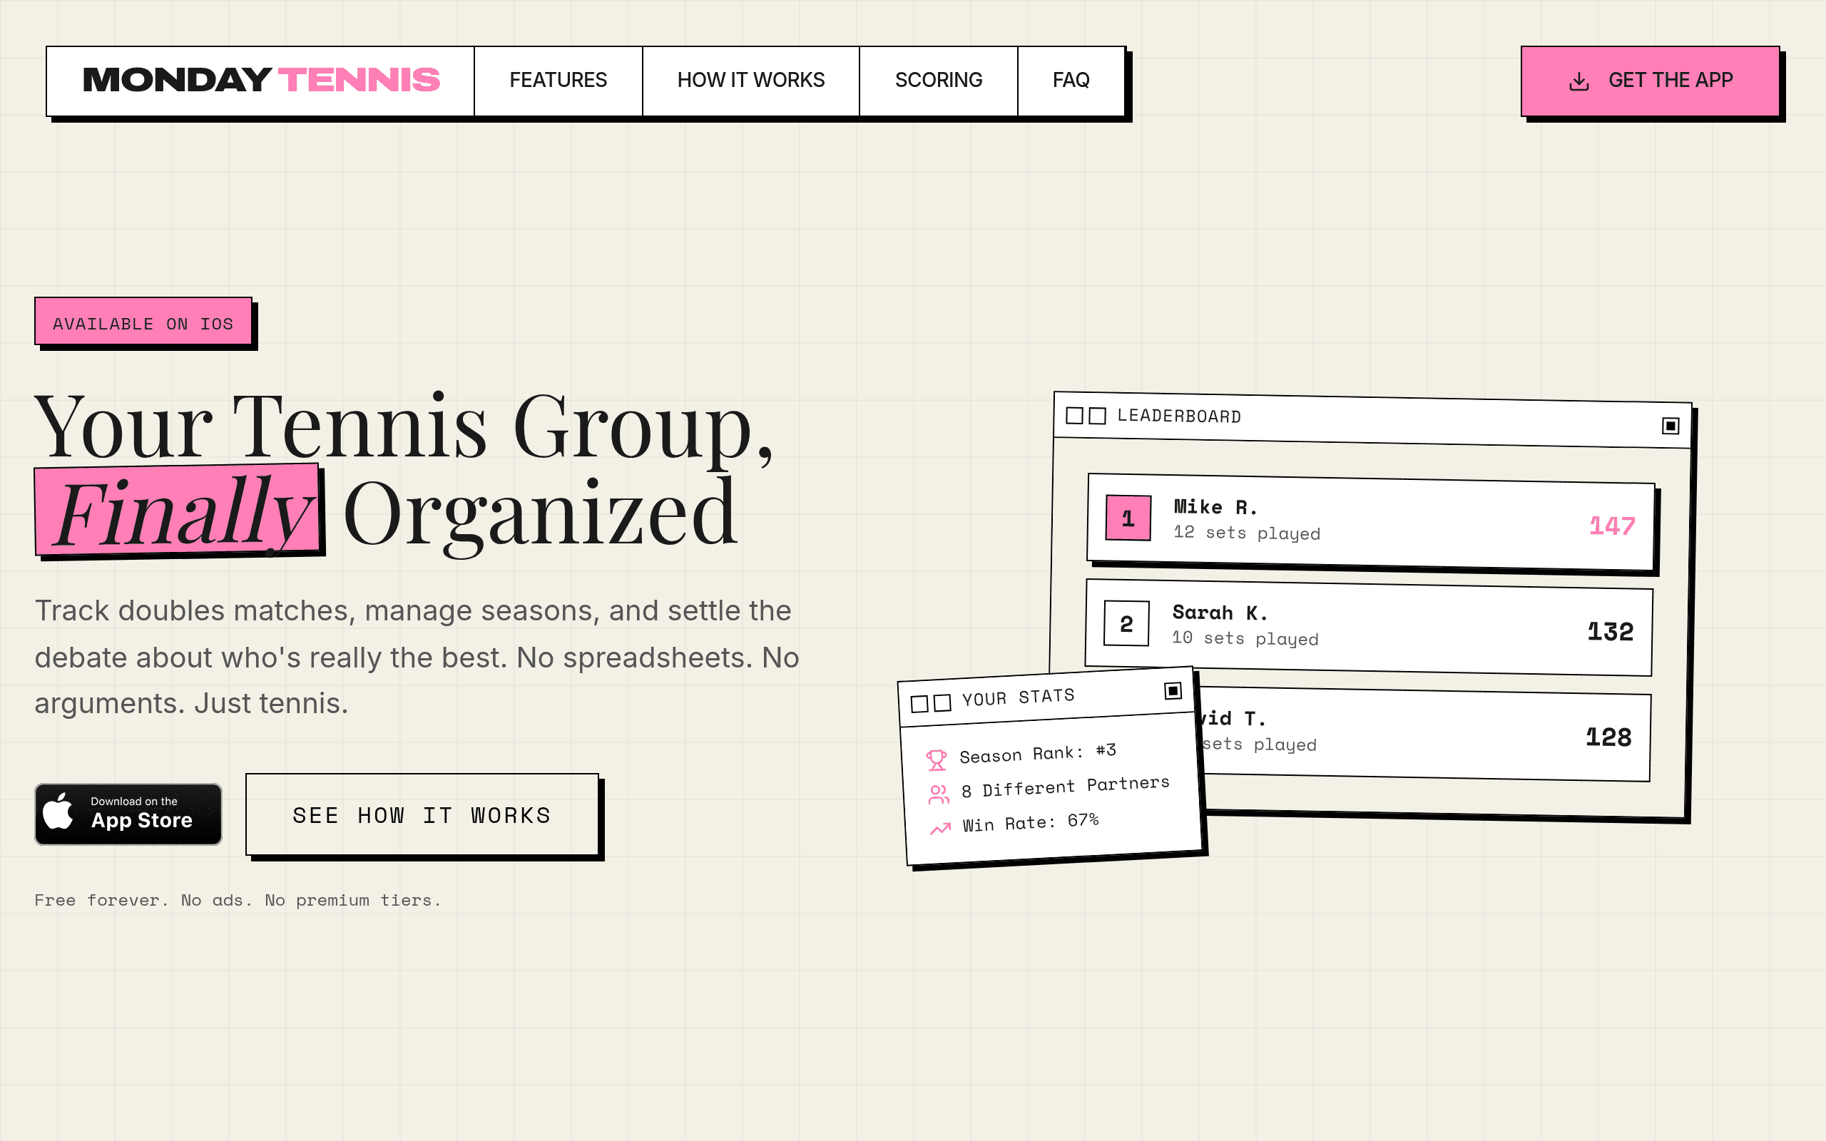
Task: Click the trending arrow icon beside Win Rate
Action: [x=940, y=829]
